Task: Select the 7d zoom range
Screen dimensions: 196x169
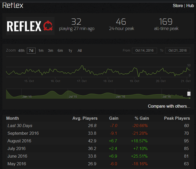Action: (x=31, y=51)
